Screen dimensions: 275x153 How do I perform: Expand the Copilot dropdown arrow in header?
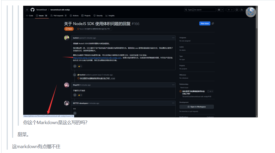[222, 10]
